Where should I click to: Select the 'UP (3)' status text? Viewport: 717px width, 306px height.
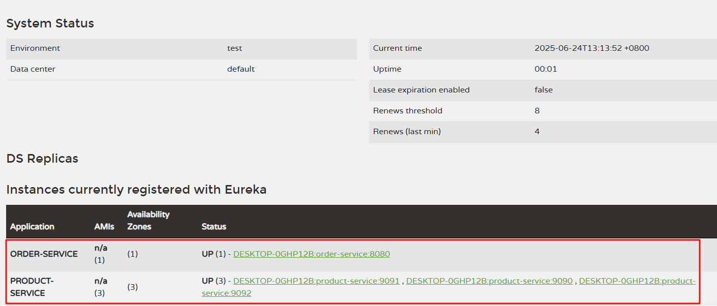(213, 281)
